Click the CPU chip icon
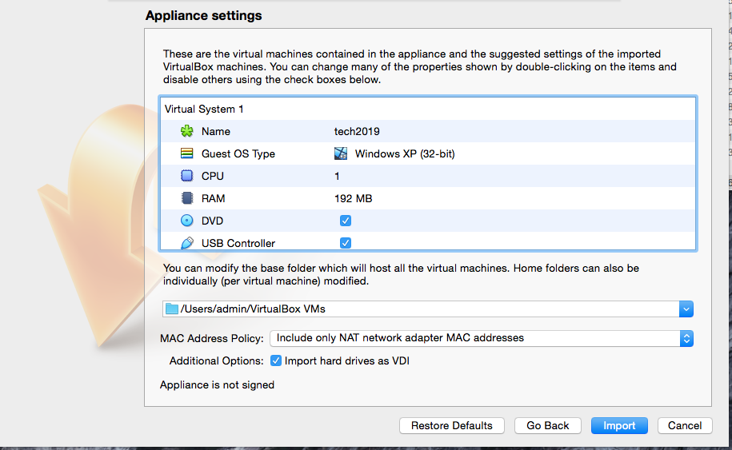 click(186, 176)
